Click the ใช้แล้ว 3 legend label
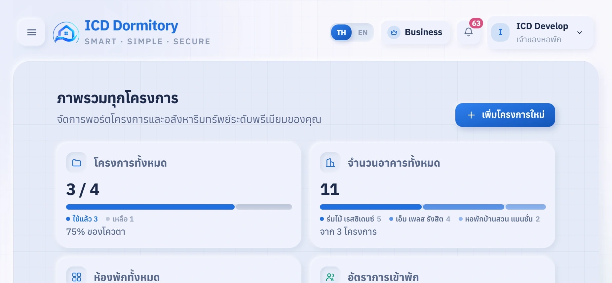 pyautogui.click(x=82, y=219)
